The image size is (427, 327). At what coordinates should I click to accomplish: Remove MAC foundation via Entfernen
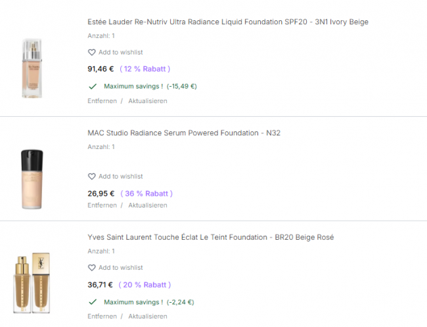pyautogui.click(x=102, y=206)
